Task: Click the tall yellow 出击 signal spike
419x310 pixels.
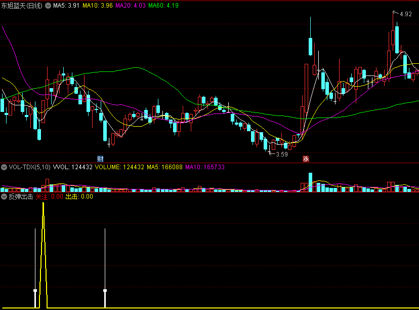Action: pyautogui.click(x=44, y=254)
